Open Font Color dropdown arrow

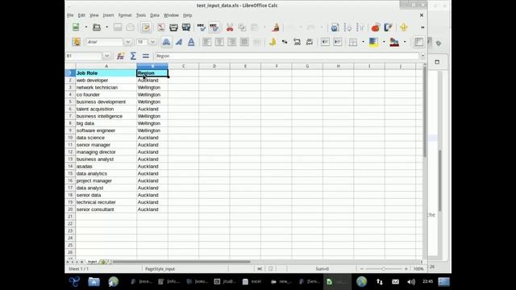[x=405, y=42]
